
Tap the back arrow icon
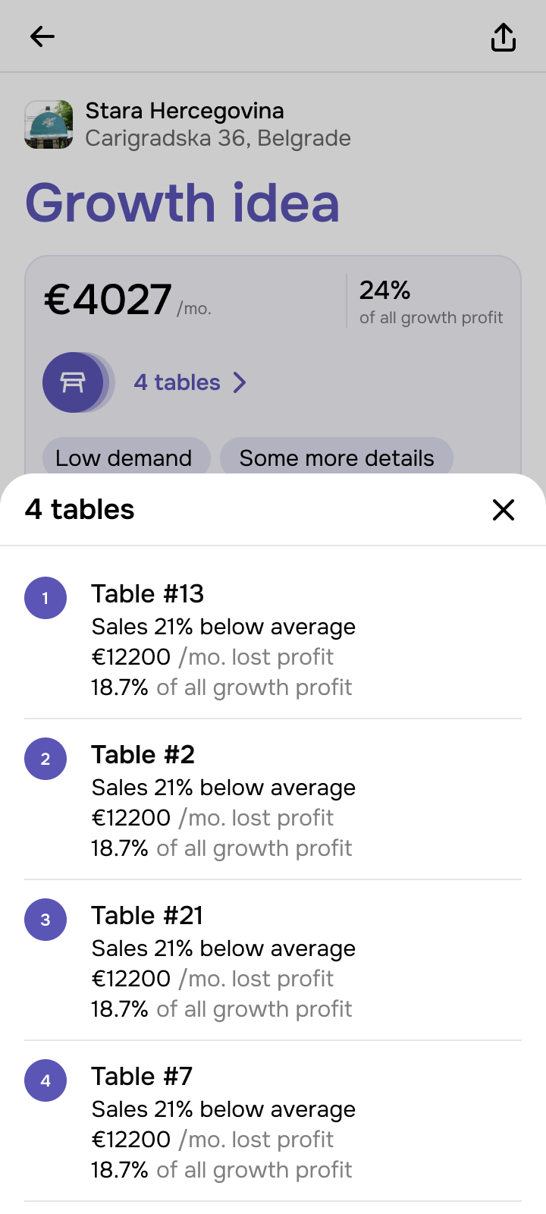(42, 36)
